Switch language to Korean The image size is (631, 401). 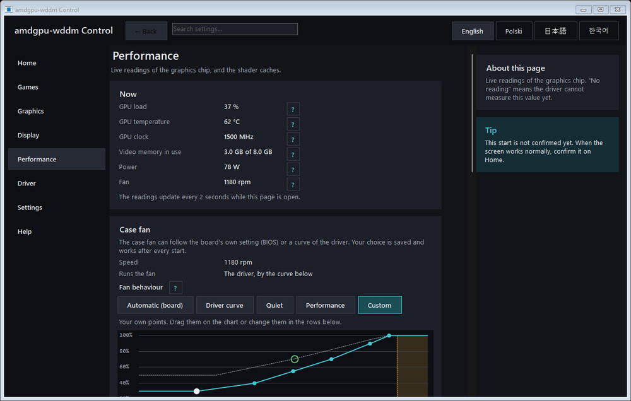click(598, 31)
